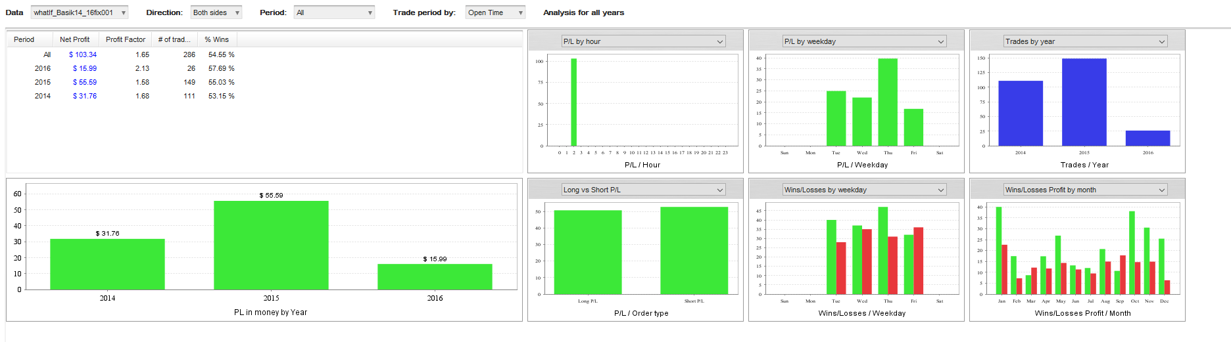Expand the Wins/Losses Profit by month selector
Screen dimensions: 1231x342
pyautogui.click(x=1086, y=190)
